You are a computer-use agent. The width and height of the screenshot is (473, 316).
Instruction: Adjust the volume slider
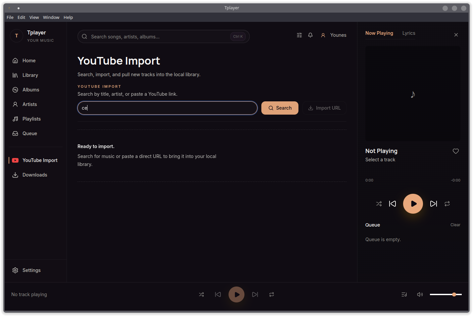click(x=446, y=294)
